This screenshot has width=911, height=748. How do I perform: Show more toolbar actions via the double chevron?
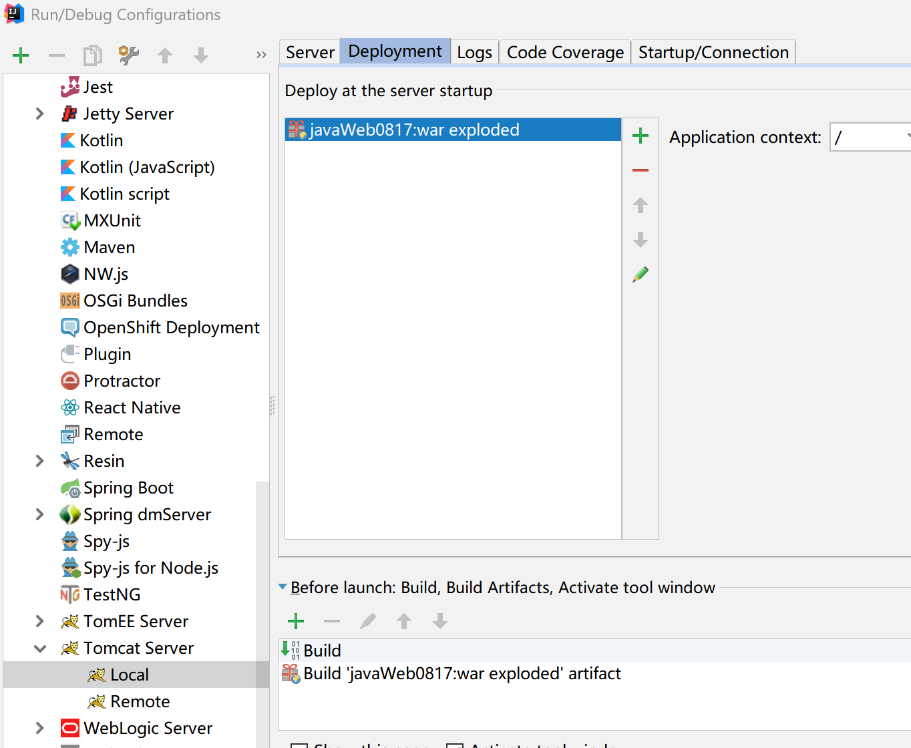(261, 55)
